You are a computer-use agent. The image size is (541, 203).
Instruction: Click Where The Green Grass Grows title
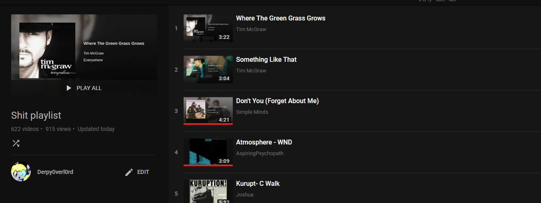(281, 18)
